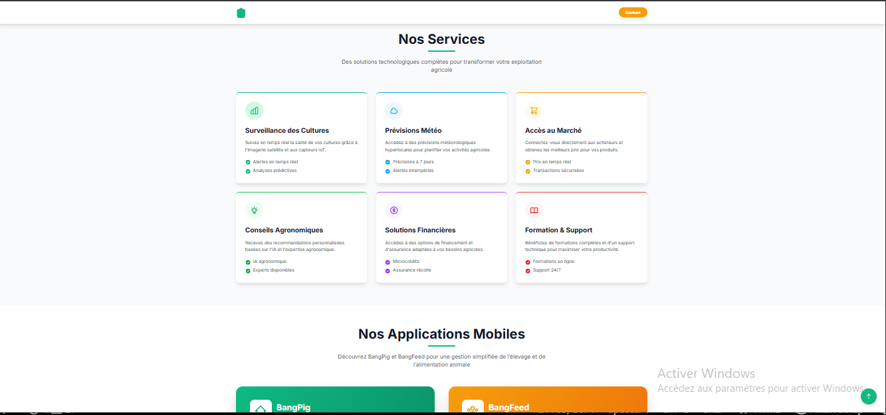886x415 pixels.
Task: Open the Surveillance des Cultures card title
Action: tap(287, 131)
